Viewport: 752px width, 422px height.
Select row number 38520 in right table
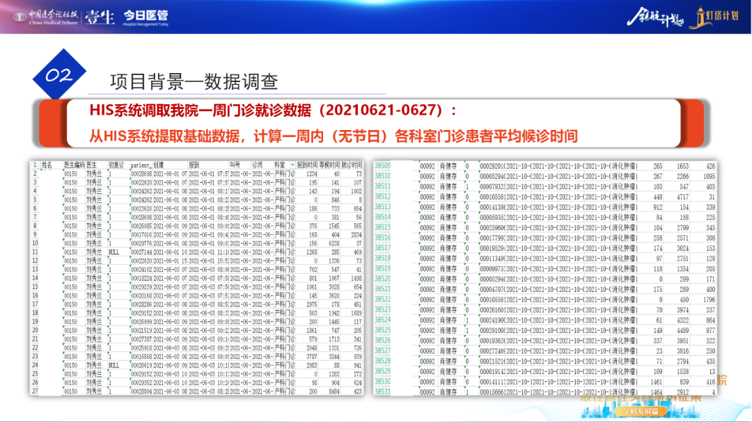click(x=382, y=278)
